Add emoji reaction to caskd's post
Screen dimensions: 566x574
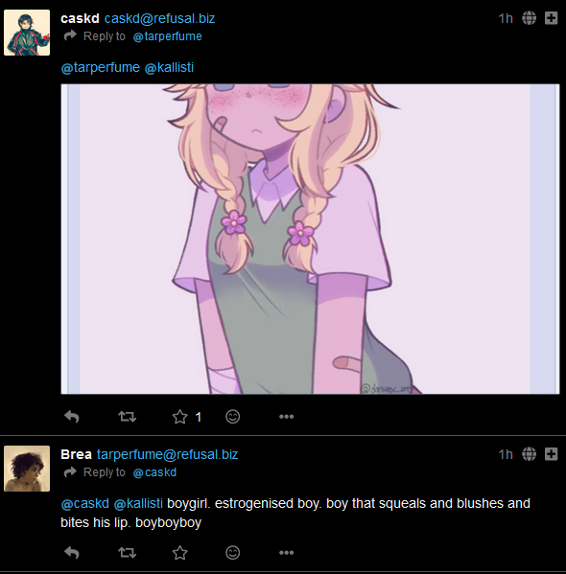[233, 417]
